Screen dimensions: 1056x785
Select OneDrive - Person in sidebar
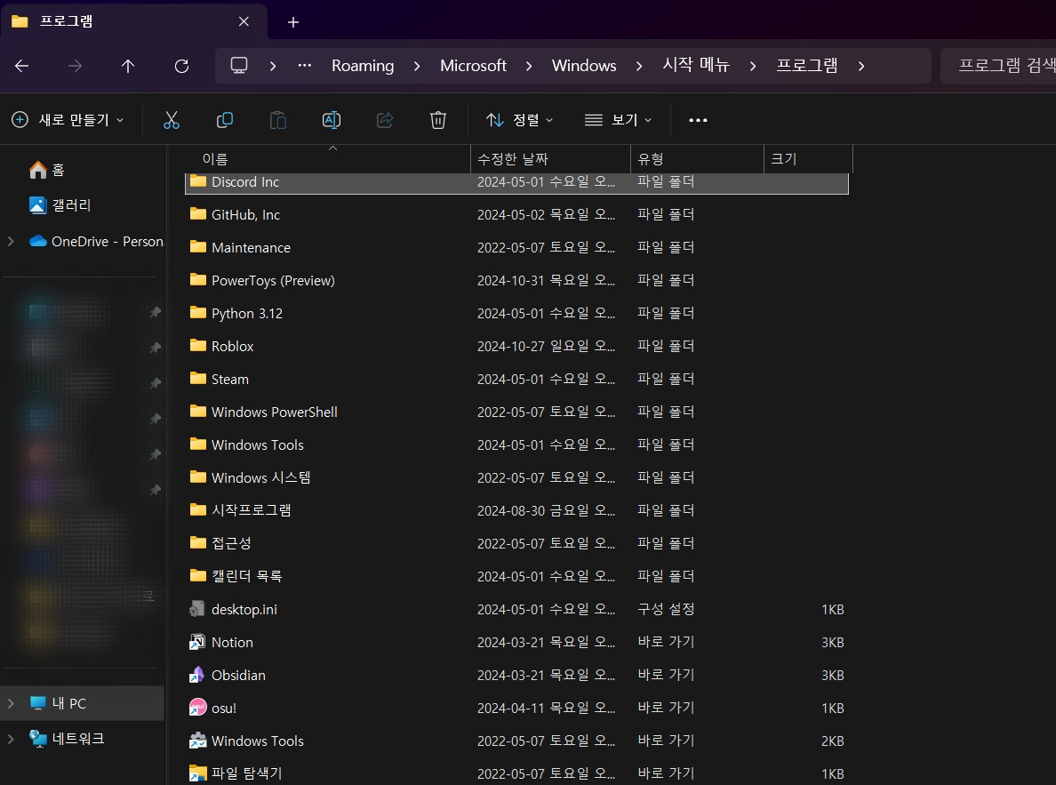[x=96, y=241]
